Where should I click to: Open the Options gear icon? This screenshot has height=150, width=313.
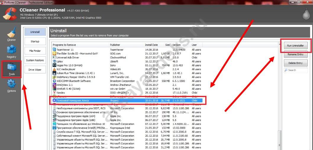click(x=12, y=84)
